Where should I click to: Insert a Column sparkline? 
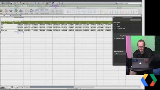(x=42, y=11)
